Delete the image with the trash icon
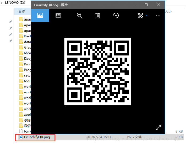The height and width of the screenshot is (144, 186). (98, 15)
